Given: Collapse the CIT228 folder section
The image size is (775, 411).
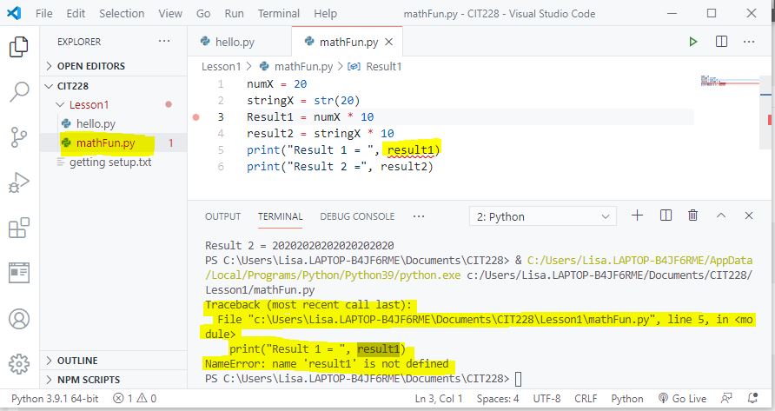Looking at the screenshot, I should (x=73, y=86).
